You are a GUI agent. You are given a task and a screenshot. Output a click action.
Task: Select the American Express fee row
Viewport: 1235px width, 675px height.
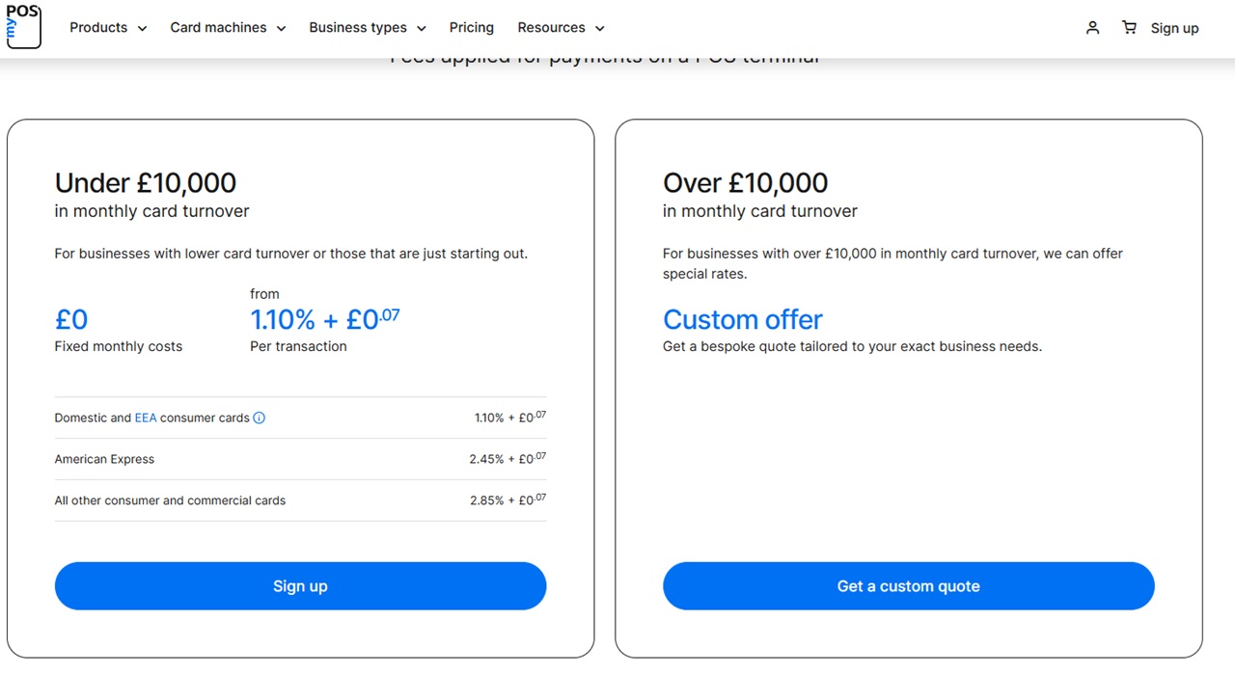click(x=300, y=459)
